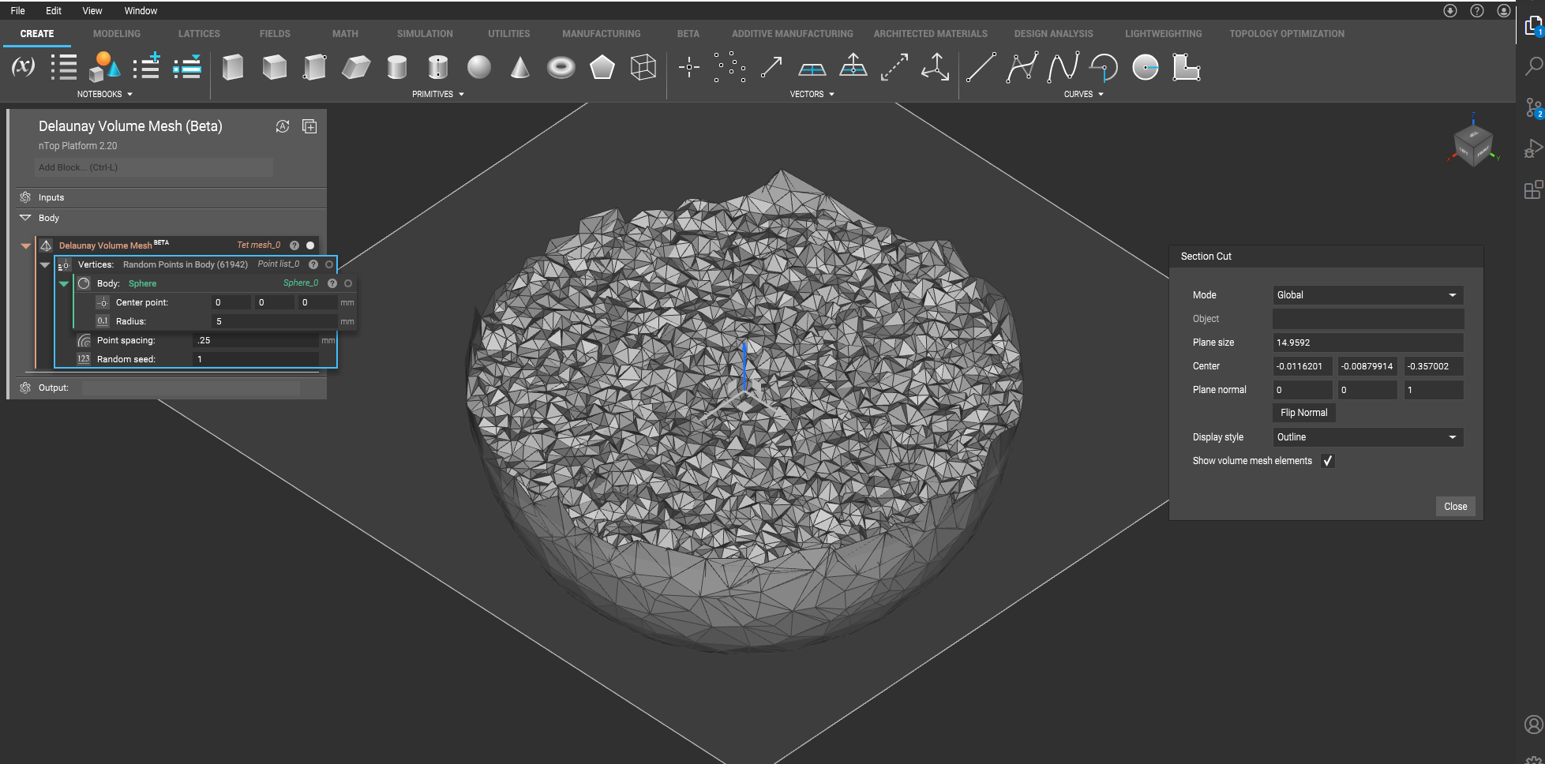Open the File menu
The width and height of the screenshot is (1545, 764).
click(17, 11)
